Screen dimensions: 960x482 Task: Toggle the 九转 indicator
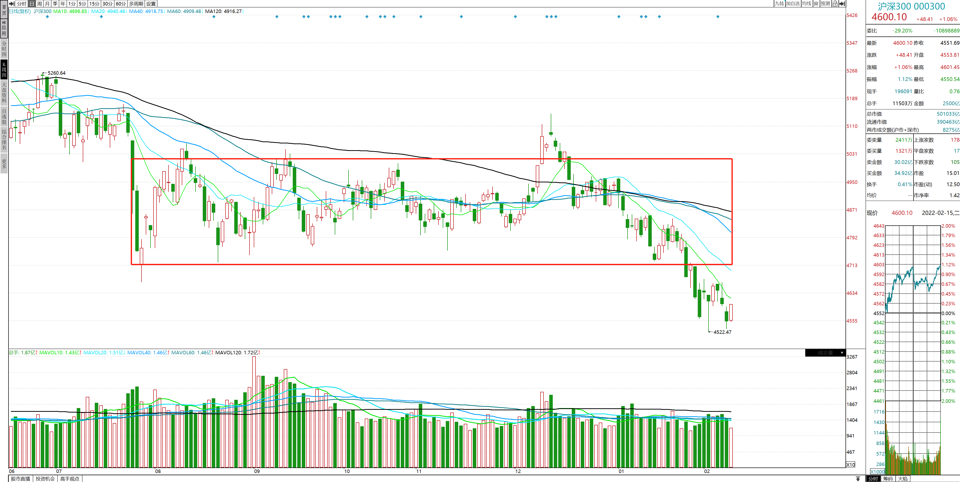[779, 4]
